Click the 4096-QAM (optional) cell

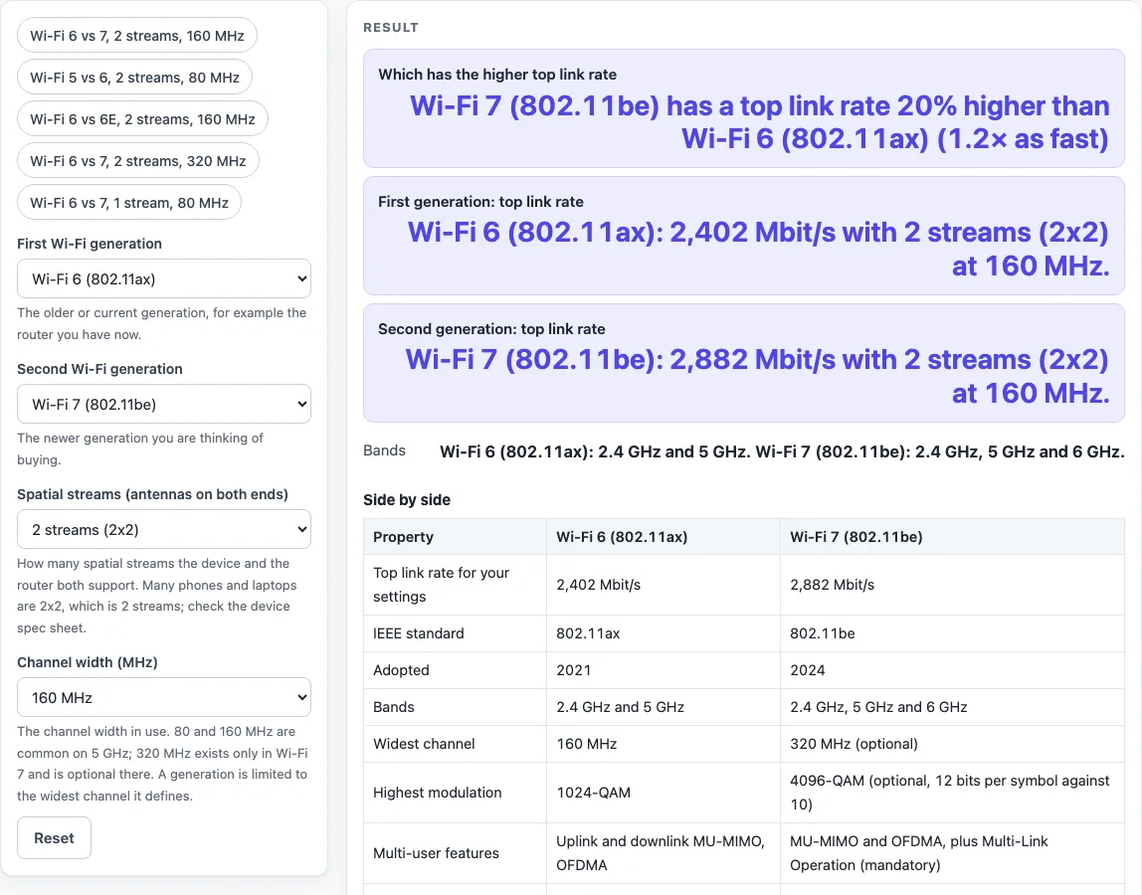(953, 793)
